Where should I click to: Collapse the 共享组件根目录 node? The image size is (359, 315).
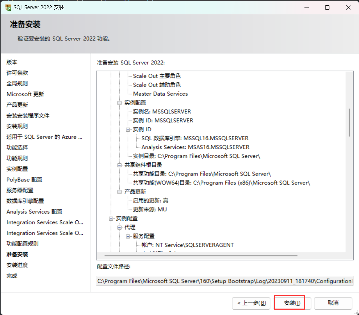click(x=119, y=165)
